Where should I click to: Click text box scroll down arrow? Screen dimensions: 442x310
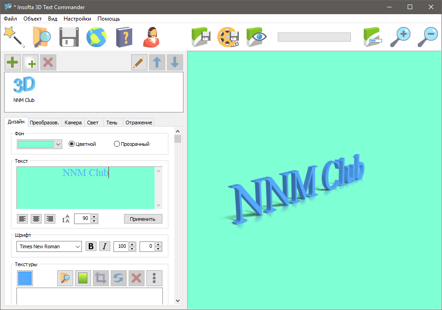[x=158, y=205]
